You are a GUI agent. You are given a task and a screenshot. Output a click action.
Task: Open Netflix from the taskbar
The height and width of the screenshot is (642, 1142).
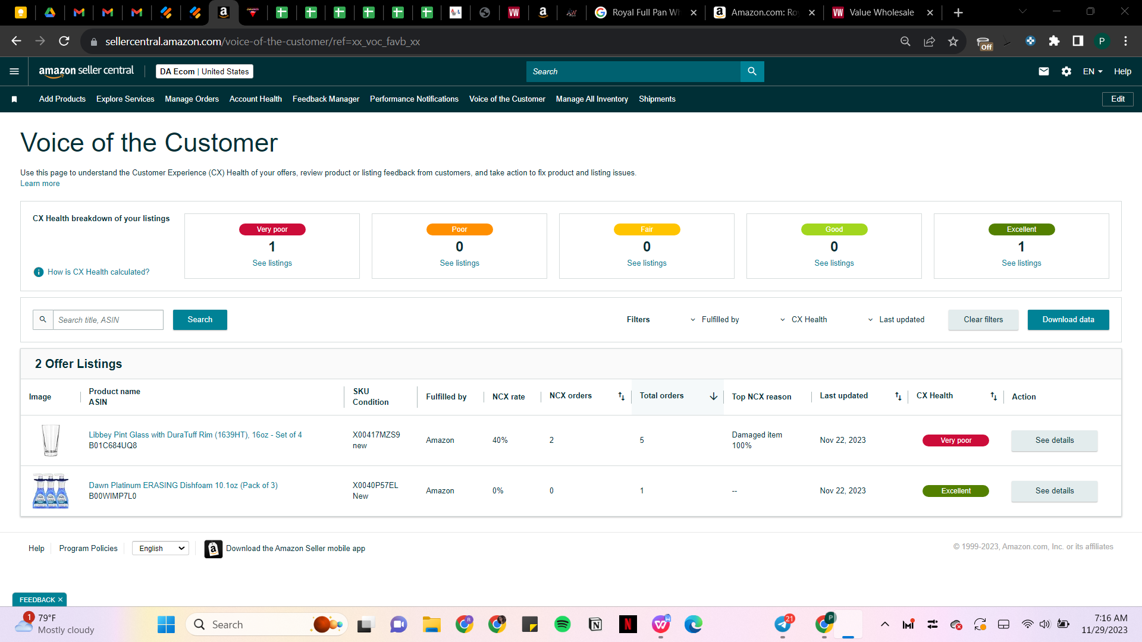coord(628,624)
